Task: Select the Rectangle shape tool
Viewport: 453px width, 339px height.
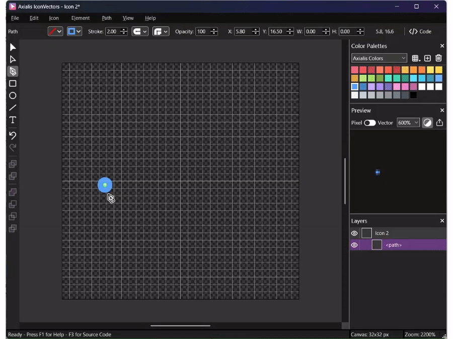Action: [x=13, y=83]
